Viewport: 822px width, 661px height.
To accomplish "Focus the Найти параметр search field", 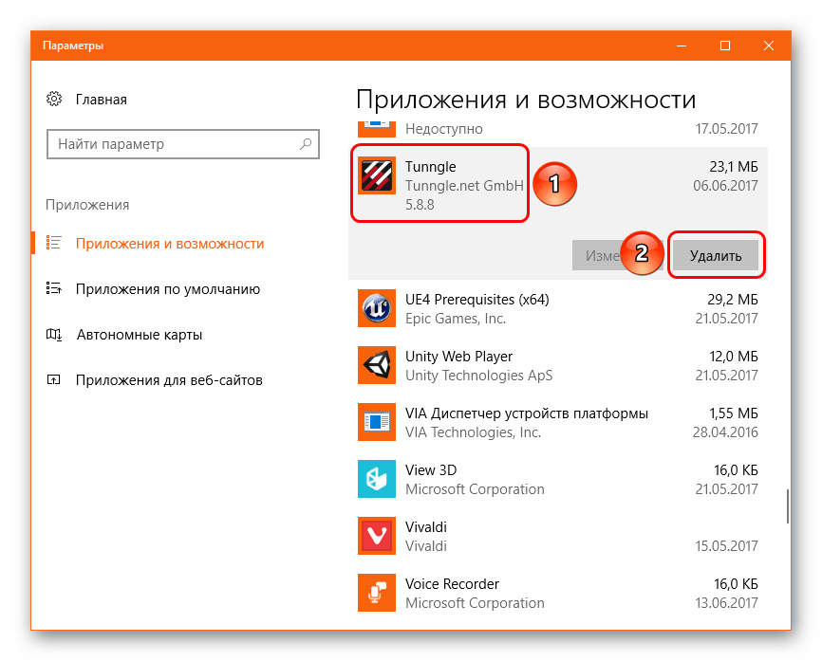I will [x=183, y=144].
